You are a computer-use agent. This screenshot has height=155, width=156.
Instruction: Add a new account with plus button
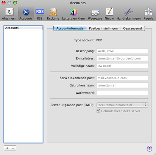[x=7, y=148]
